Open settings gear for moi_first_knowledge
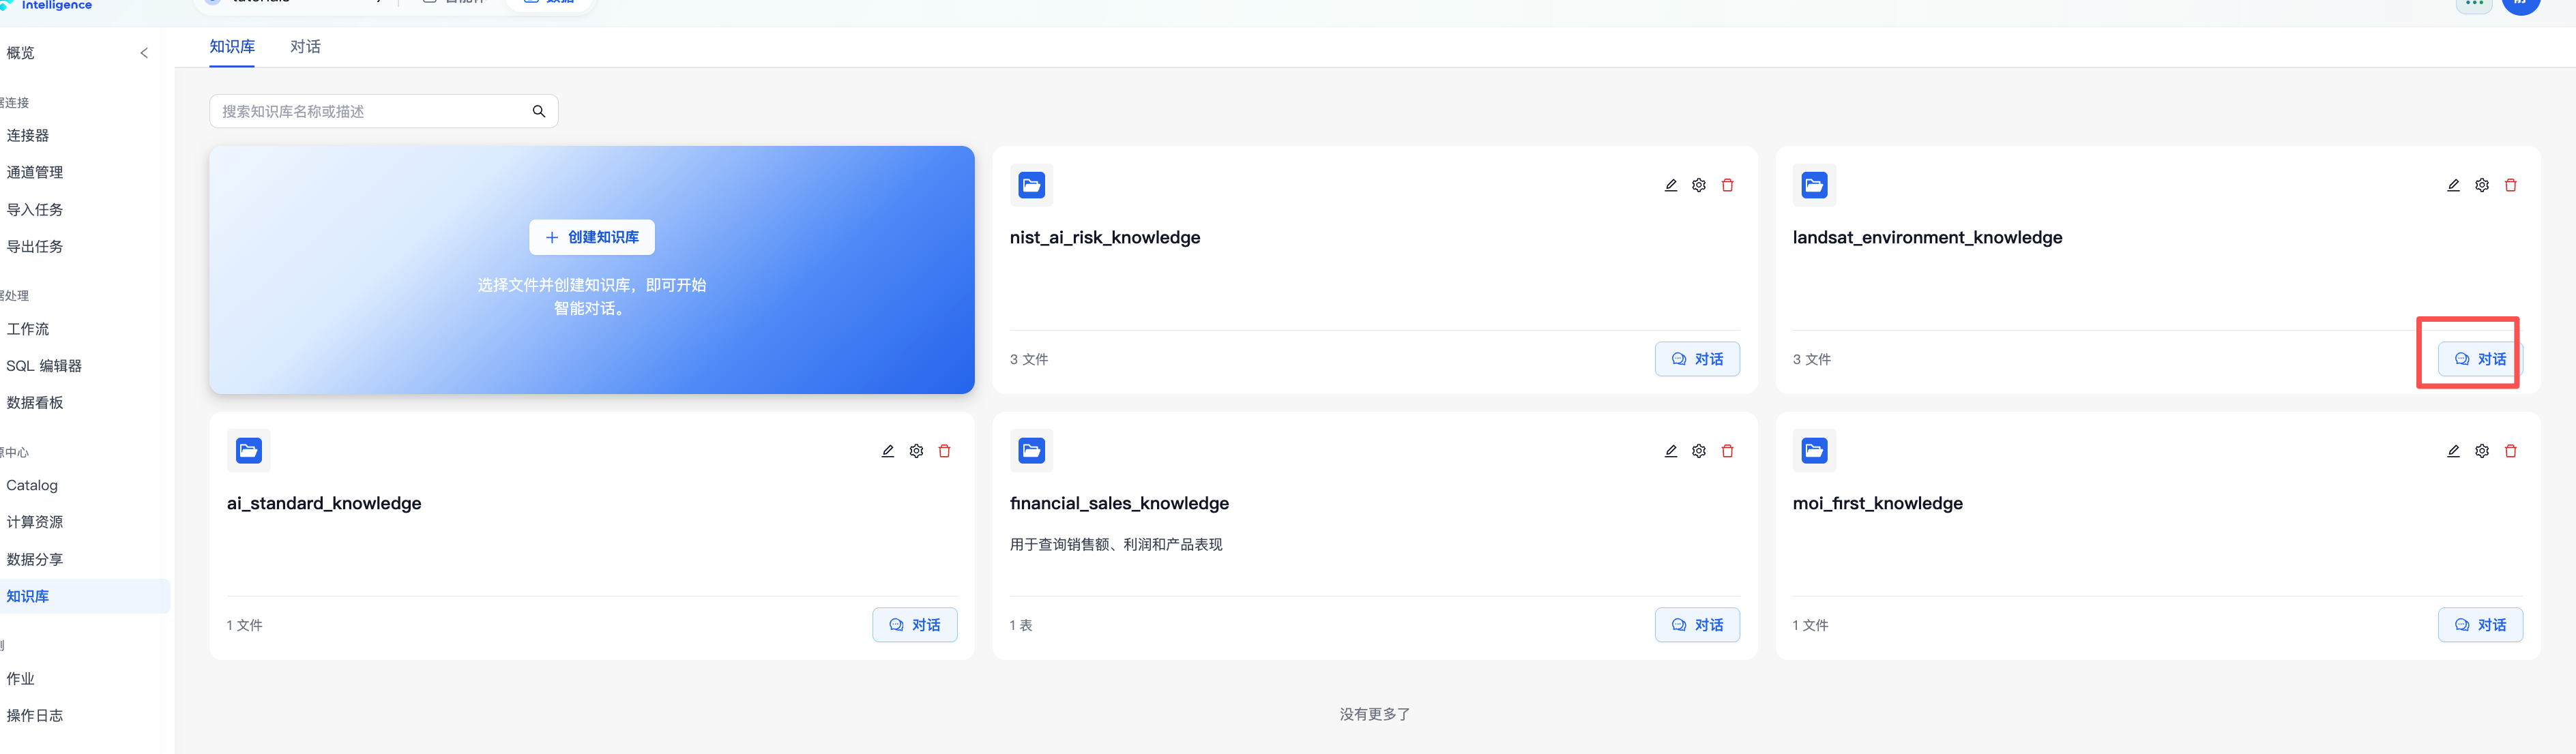Image resolution: width=2576 pixels, height=754 pixels. click(2481, 451)
